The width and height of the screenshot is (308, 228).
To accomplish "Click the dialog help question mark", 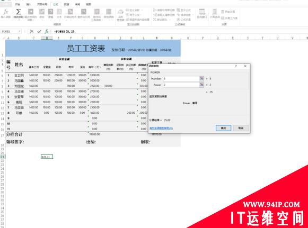I will click(x=236, y=66).
